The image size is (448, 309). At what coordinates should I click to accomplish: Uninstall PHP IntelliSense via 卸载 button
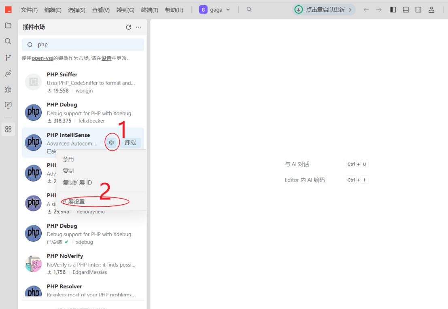[130, 142]
